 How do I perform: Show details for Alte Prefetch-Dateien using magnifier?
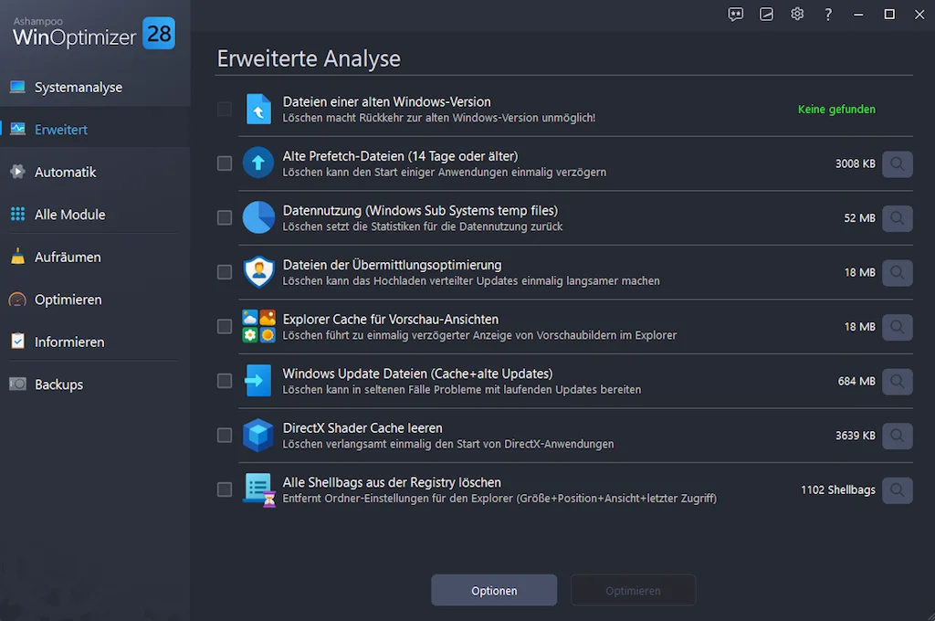pos(898,163)
